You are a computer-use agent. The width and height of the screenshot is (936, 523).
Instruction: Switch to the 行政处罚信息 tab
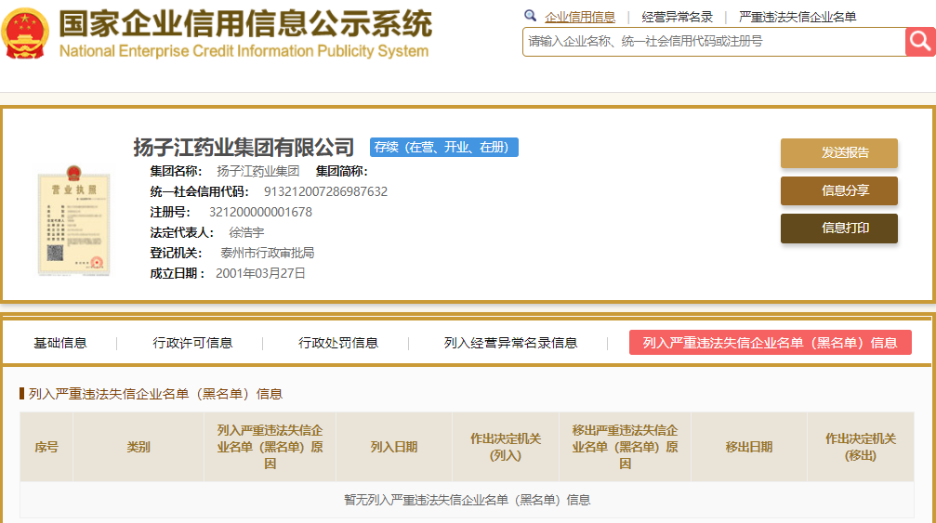[337, 343]
